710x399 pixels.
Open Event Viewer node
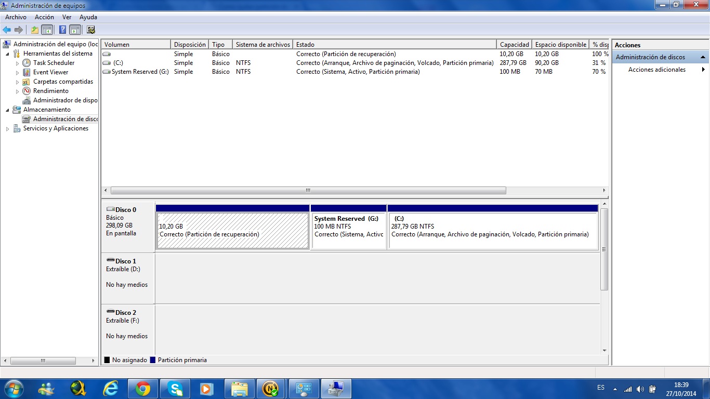pos(50,72)
